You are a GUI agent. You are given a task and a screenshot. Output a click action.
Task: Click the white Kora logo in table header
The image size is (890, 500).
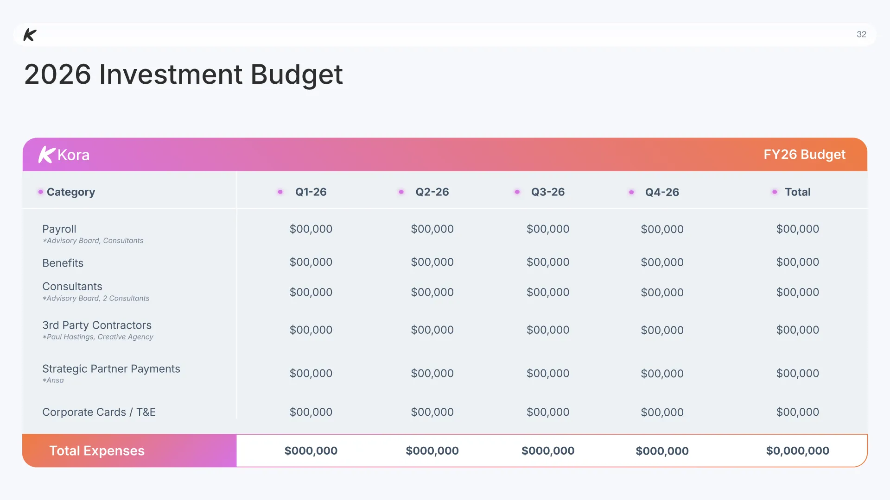[64, 155]
